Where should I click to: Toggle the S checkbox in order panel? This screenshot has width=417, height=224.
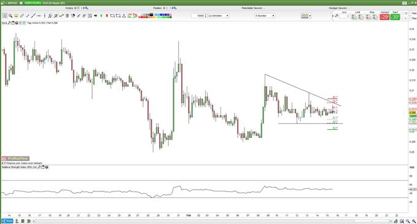tap(403, 13)
